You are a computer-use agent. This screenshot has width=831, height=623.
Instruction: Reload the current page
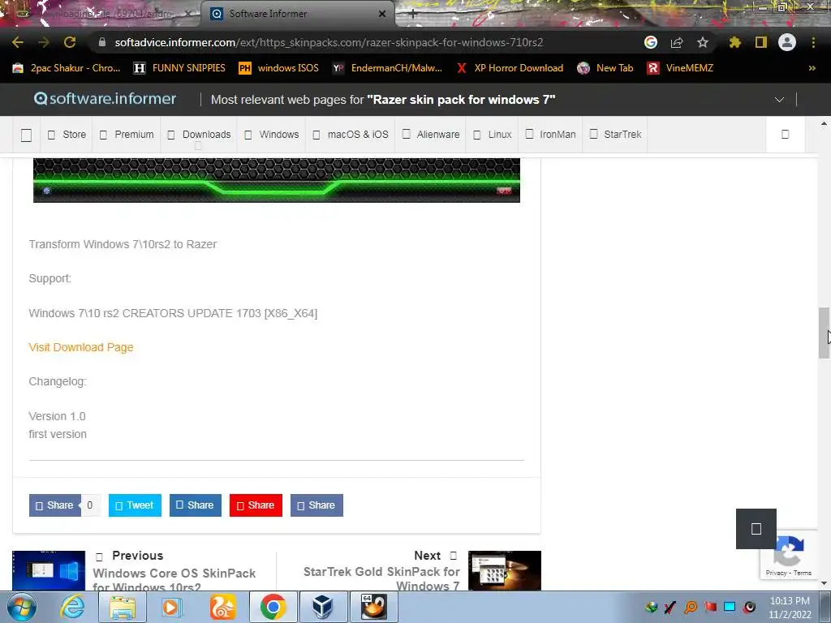click(70, 42)
